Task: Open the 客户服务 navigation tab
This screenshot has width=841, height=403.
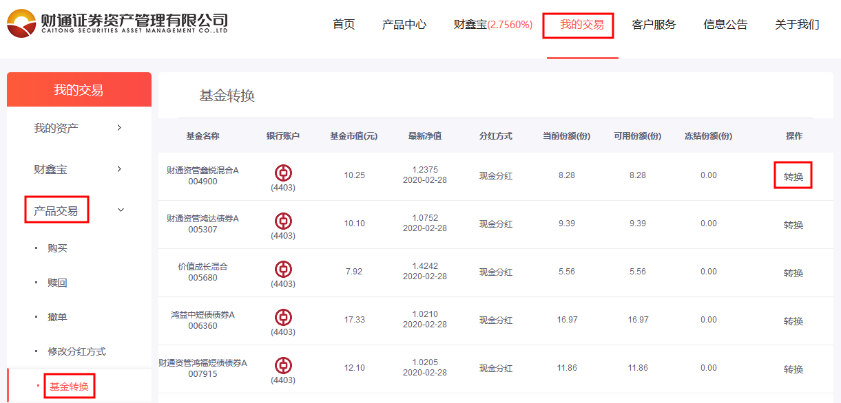Action: [x=654, y=25]
